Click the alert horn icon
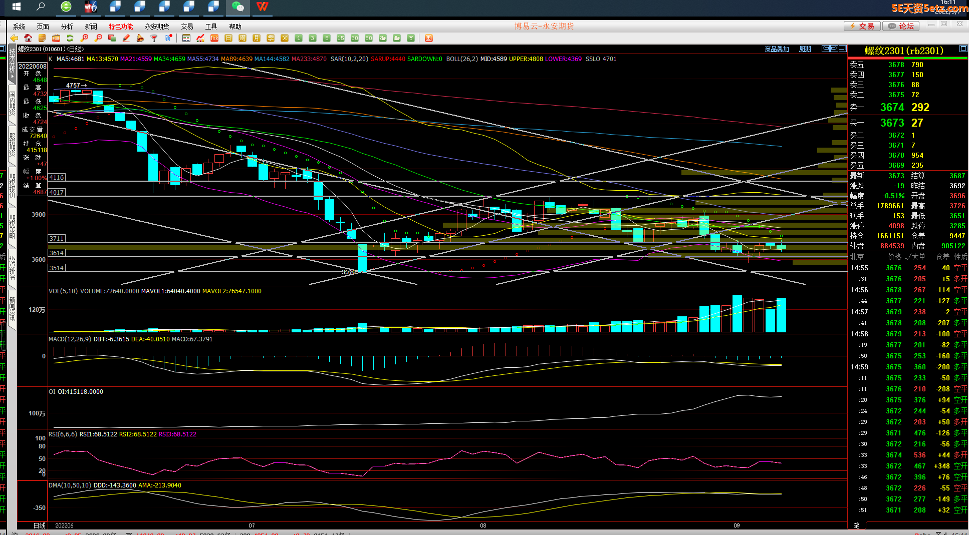Viewport: 969px width, 535px height. click(x=140, y=38)
